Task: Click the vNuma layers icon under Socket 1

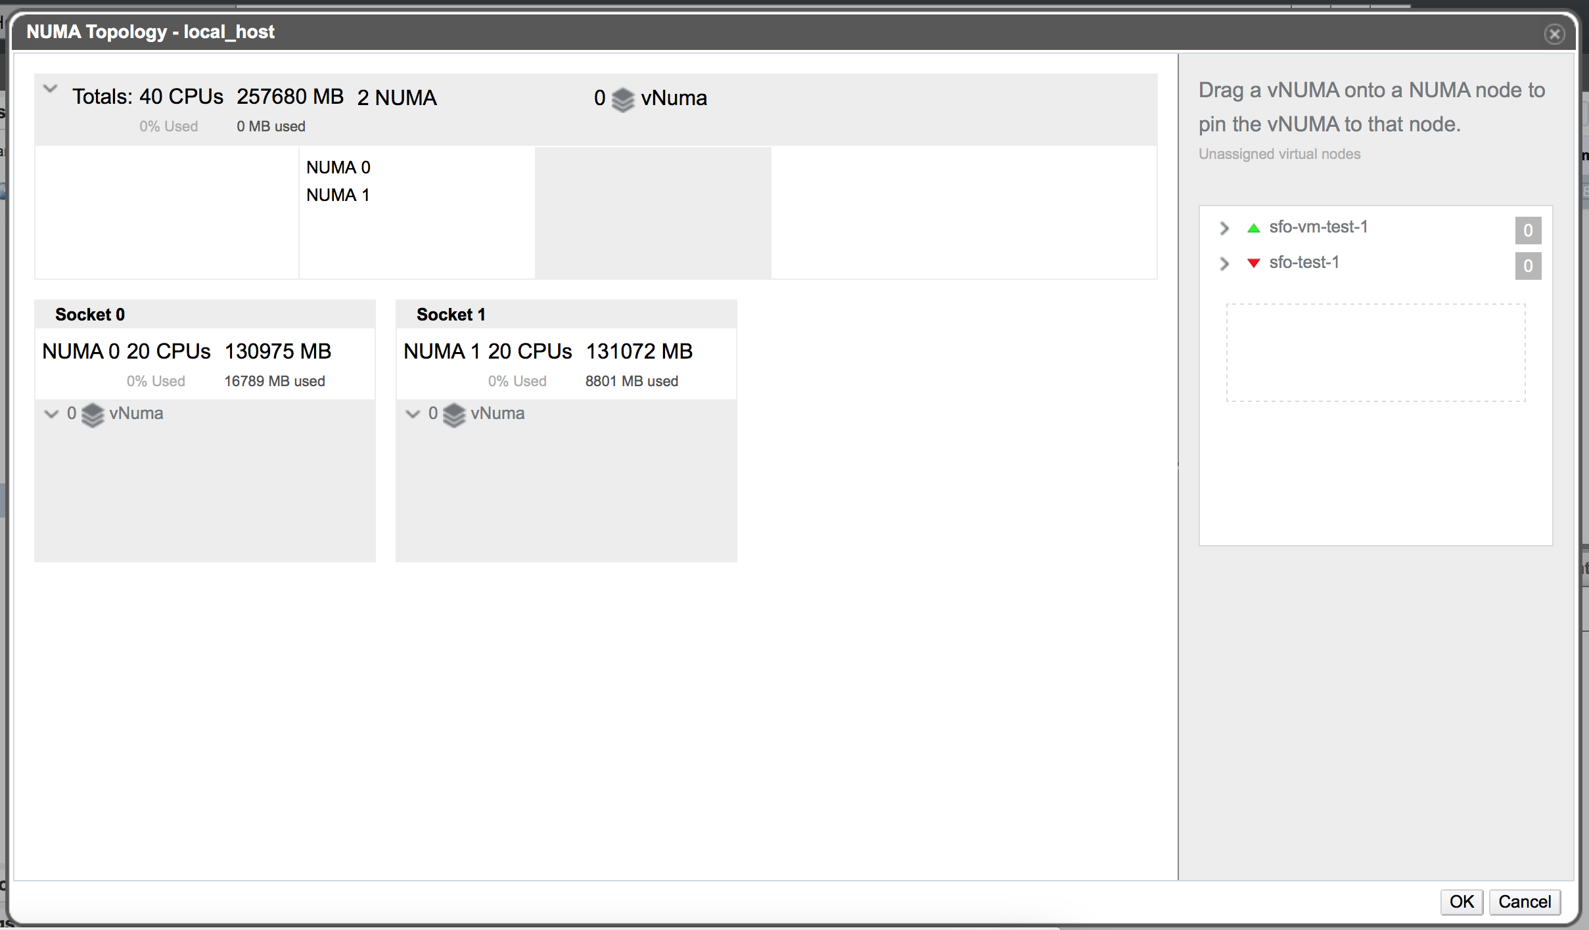Action: click(454, 414)
